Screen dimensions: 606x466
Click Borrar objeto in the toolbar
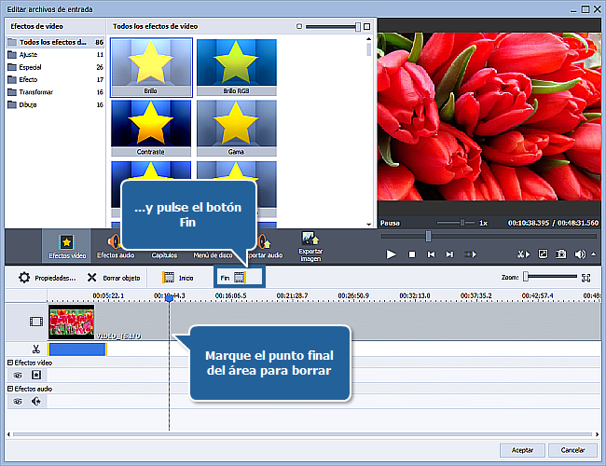(x=114, y=278)
